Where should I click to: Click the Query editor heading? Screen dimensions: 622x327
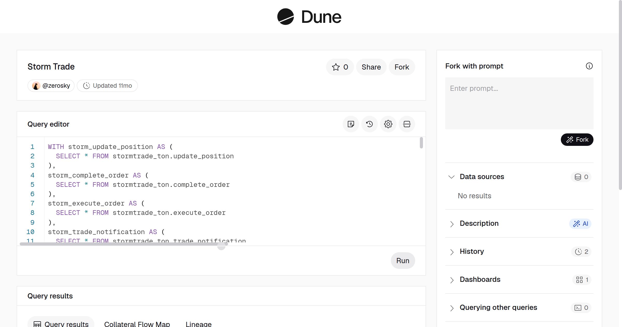click(x=48, y=124)
